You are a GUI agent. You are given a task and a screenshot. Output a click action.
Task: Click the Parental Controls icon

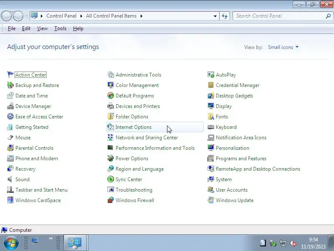(x=10, y=148)
